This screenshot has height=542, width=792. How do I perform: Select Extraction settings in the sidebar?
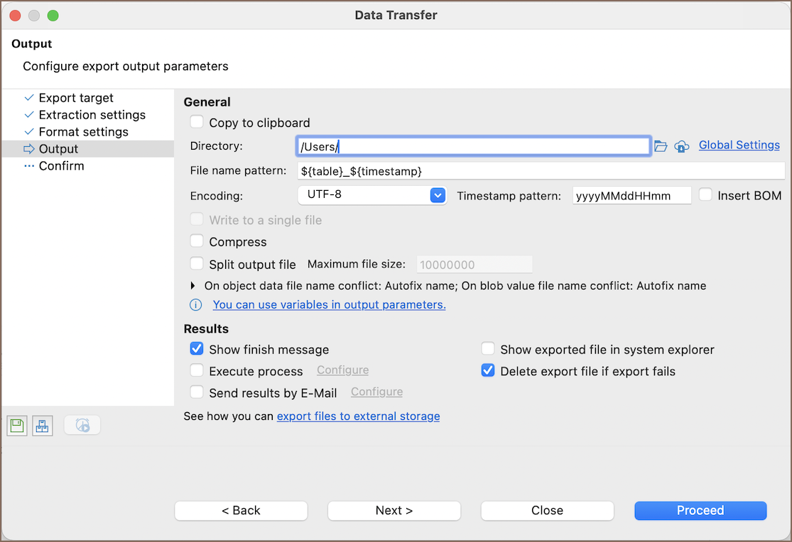point(92,115)
